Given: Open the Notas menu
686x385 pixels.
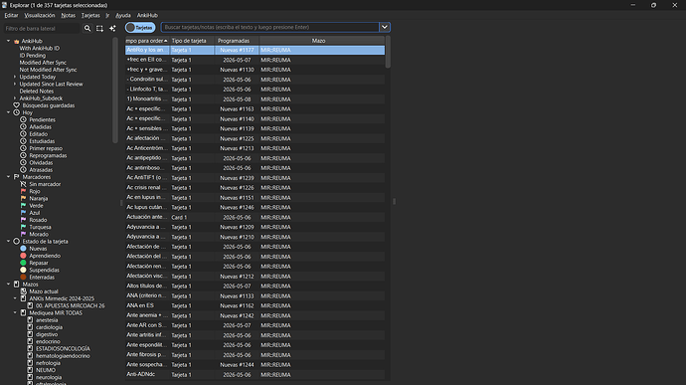Looking at the screenshot, I should click(68, 15).
